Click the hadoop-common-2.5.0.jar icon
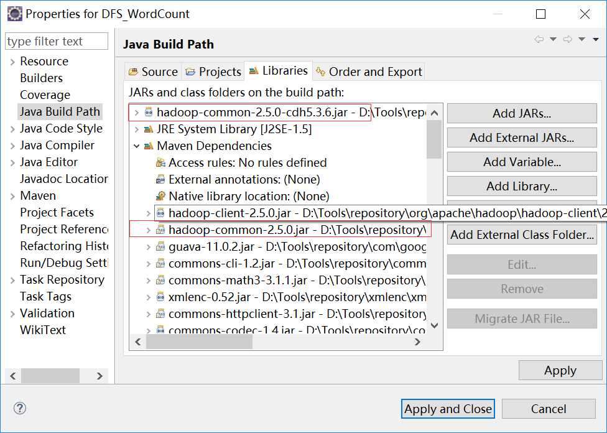607x433 pixels. coord(160,230)
